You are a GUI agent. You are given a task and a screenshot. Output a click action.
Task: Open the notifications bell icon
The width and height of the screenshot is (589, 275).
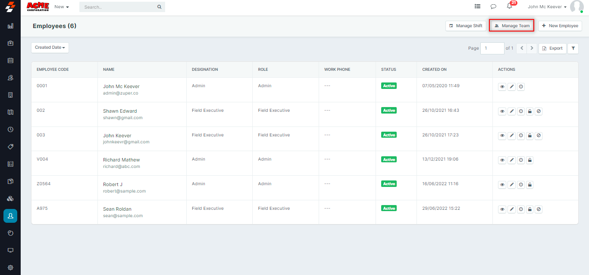(509, 6)
